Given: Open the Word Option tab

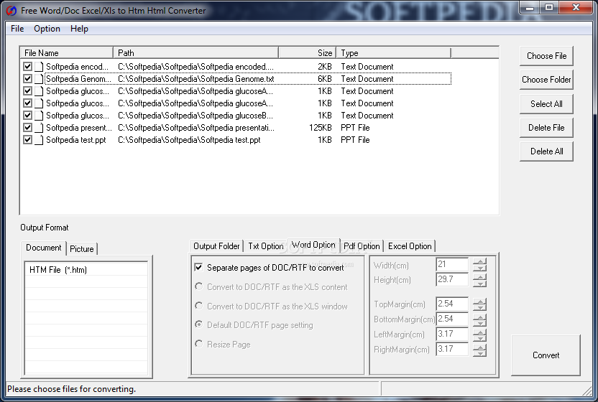Looking at the screenshot, I should 313,245.
